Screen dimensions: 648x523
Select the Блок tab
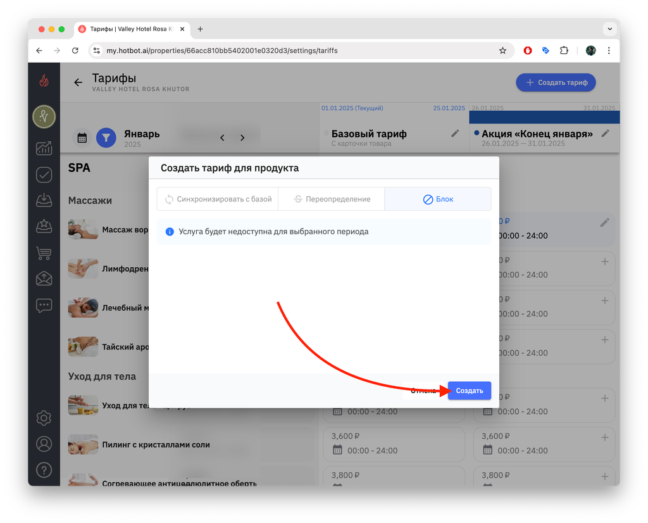coord(438,199)
